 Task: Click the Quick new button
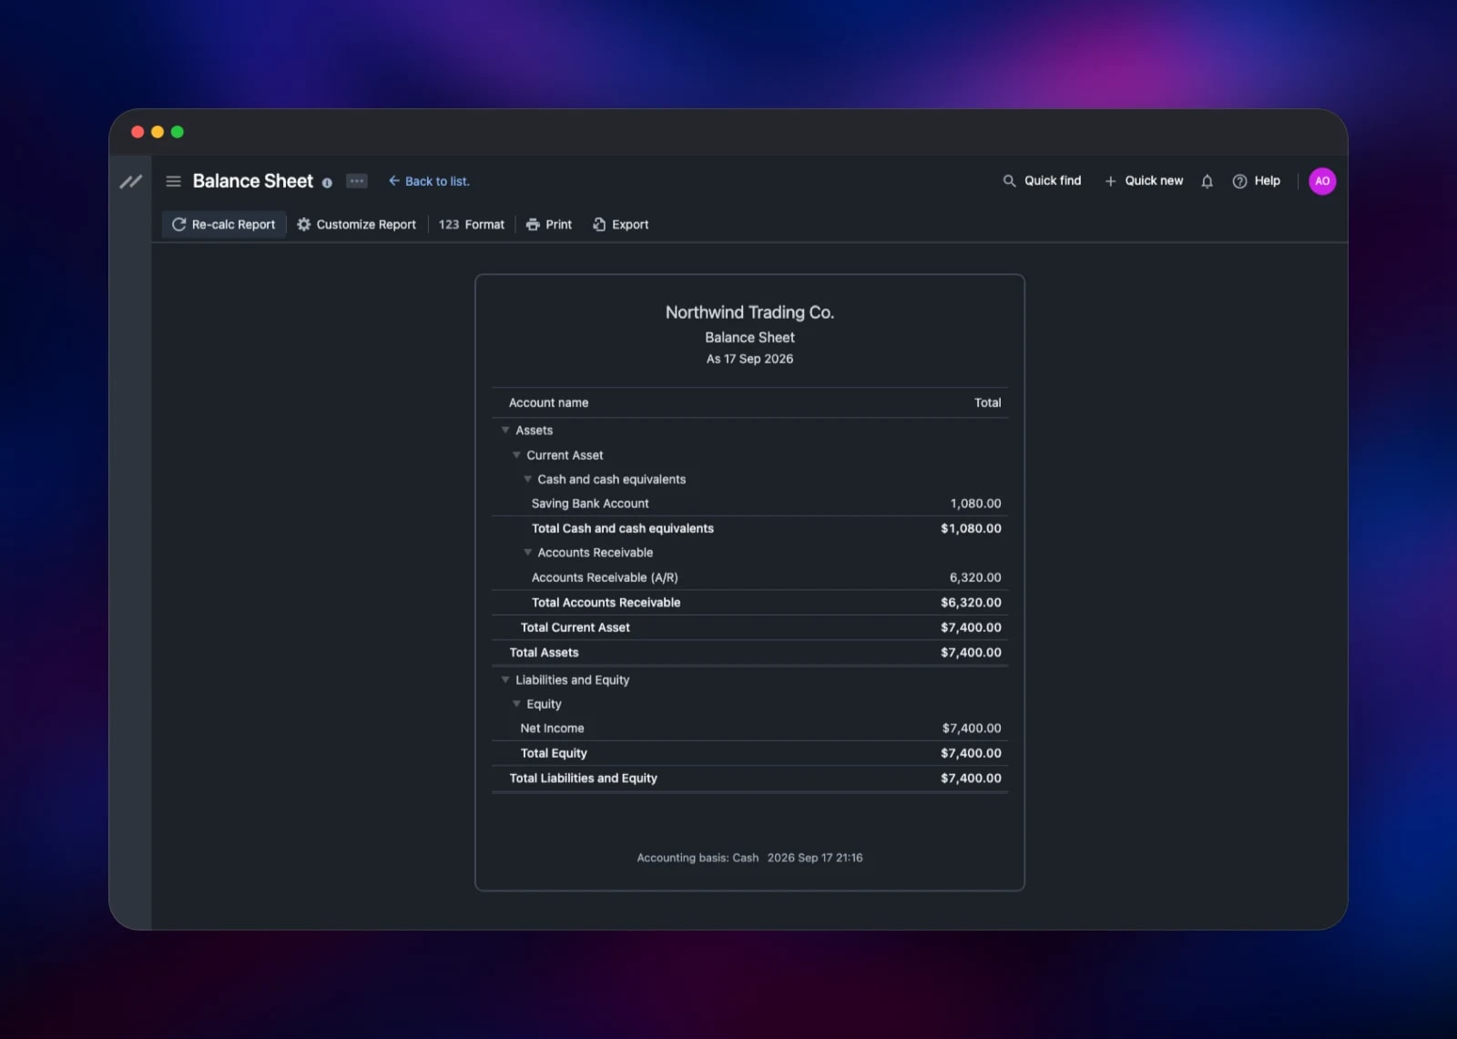(x=1144, y=180)
